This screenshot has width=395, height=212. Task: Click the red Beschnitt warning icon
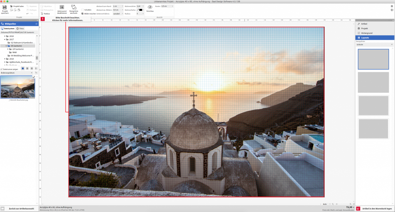(42, 19)
